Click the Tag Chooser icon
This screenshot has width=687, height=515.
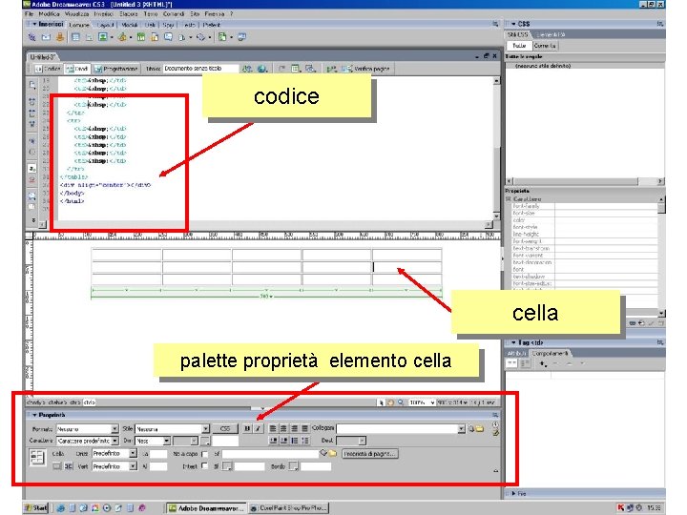coord(241,37)
